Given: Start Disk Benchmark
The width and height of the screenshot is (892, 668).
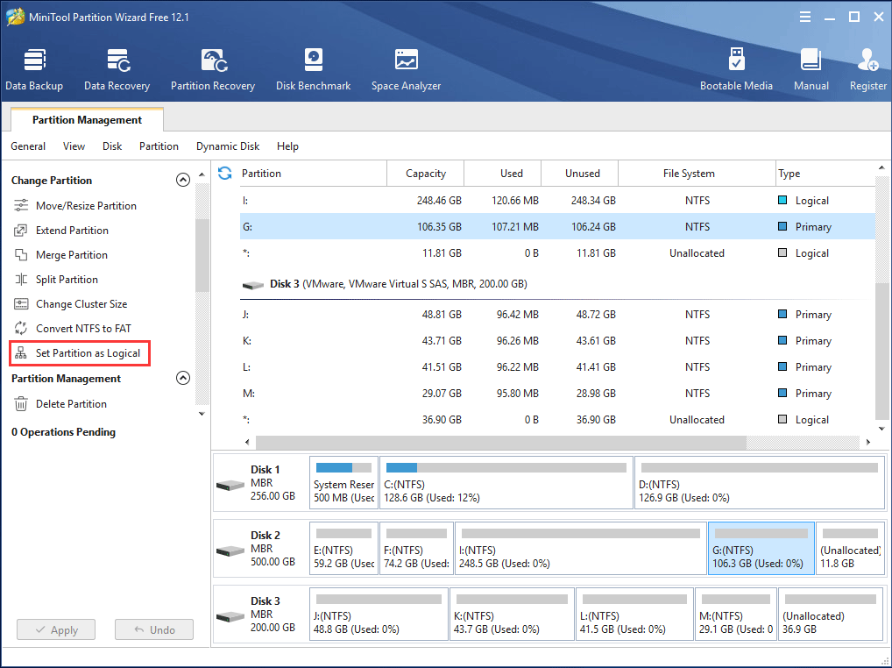Looking at the screenshot, I should (314, 69).
